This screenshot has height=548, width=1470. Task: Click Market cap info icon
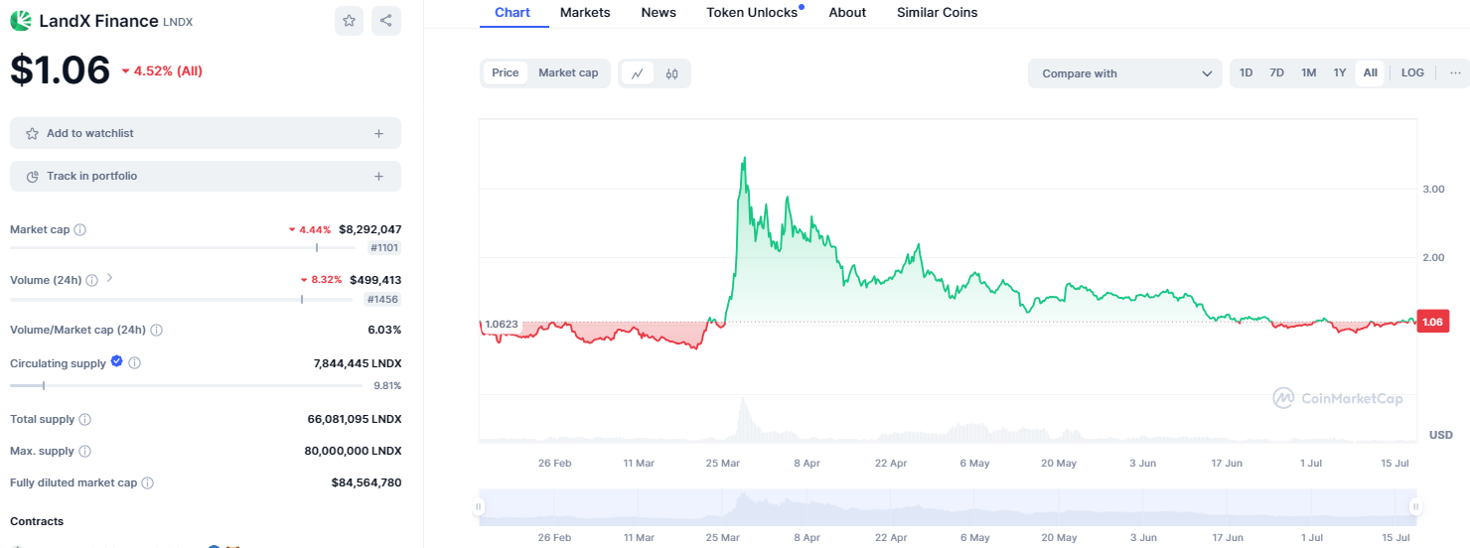80,229
